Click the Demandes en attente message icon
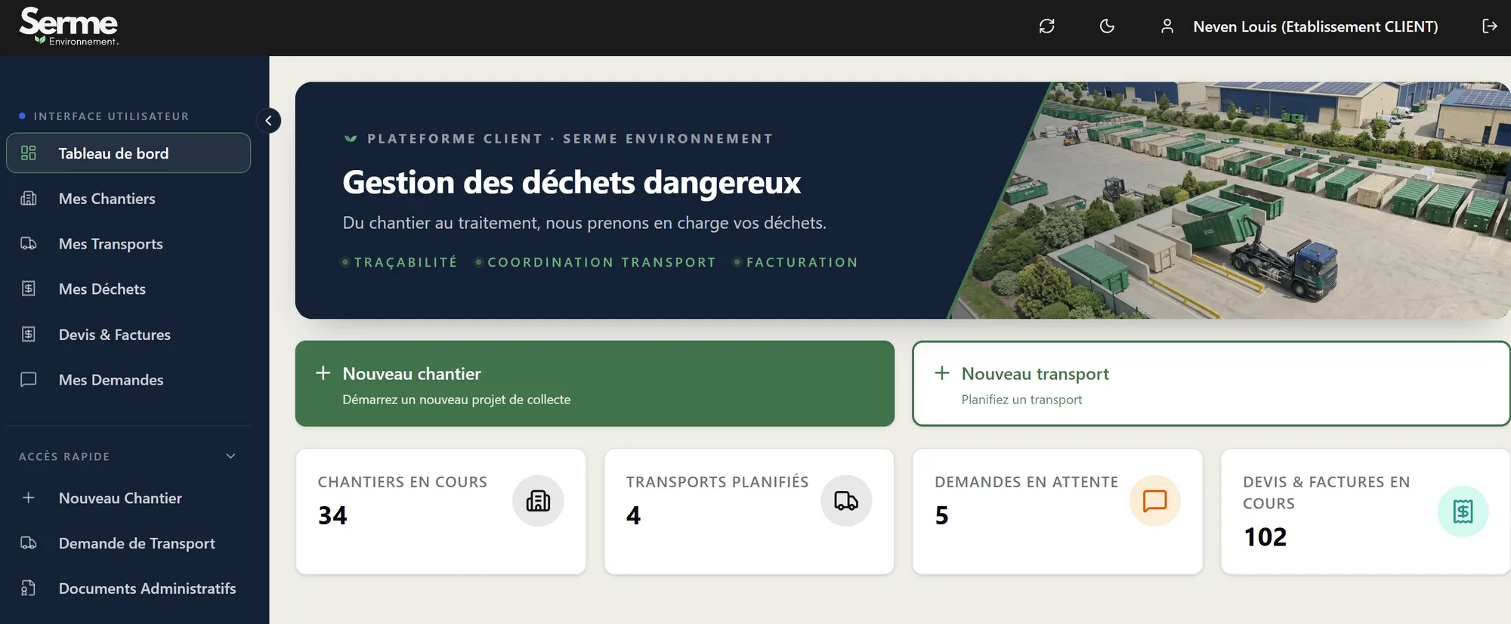This screenshot has width=1511, height=624. click(x=1154, y=501)
